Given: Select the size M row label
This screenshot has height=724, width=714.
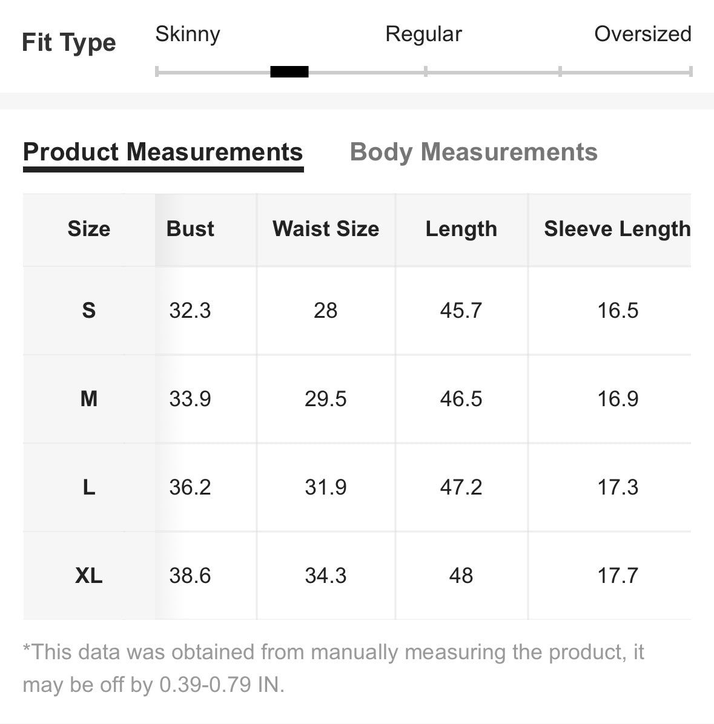Looking at the screenshot, I should 89,399.
